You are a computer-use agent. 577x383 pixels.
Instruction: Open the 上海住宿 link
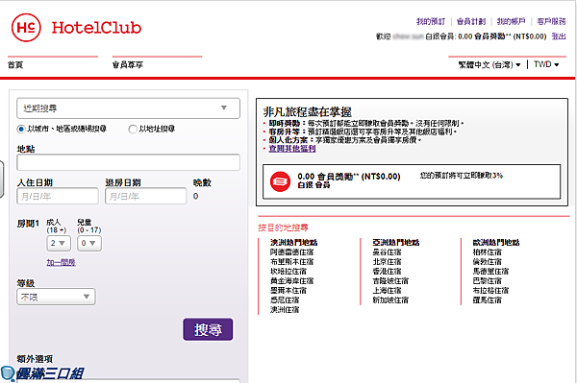(x=387, y=290)
